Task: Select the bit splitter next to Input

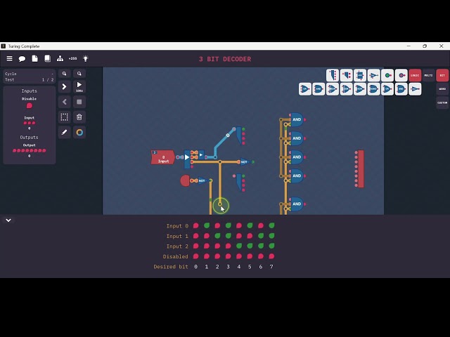Action: [188, 159]
